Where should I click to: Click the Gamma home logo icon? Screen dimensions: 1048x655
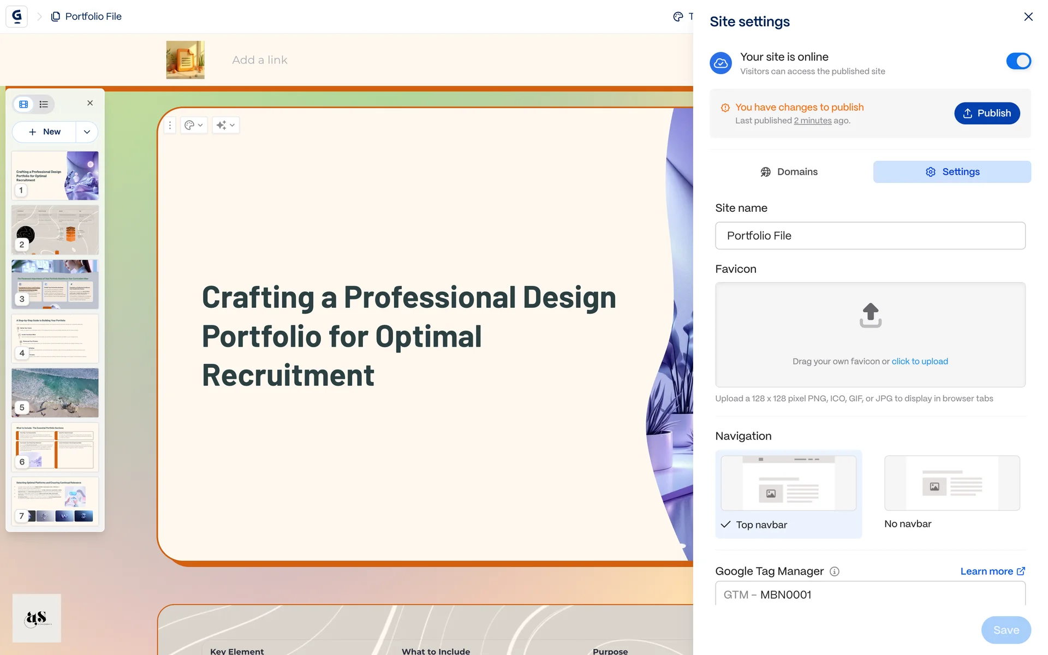(16, 16)
